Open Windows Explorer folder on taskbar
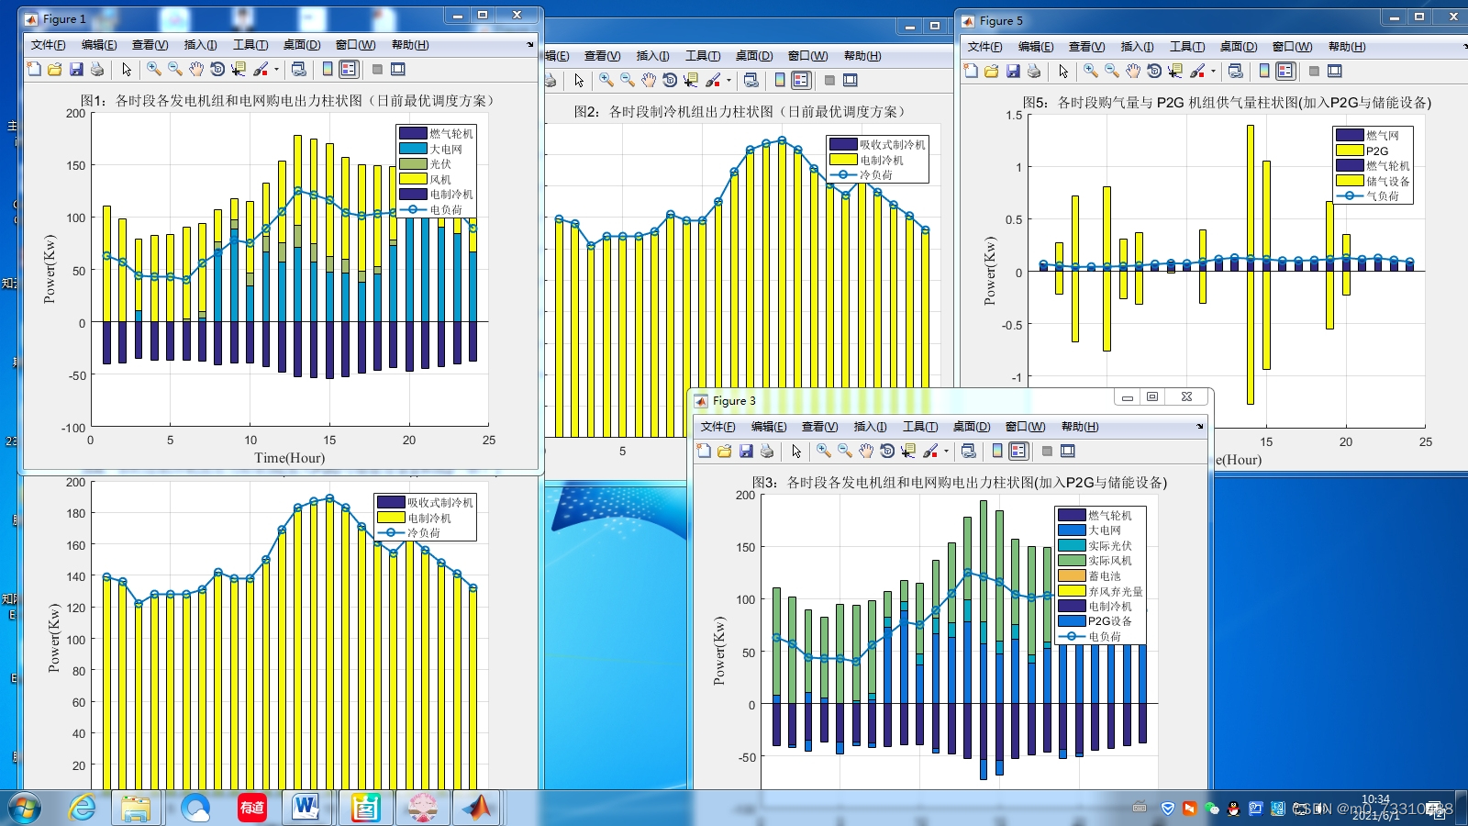 [136, 808]
